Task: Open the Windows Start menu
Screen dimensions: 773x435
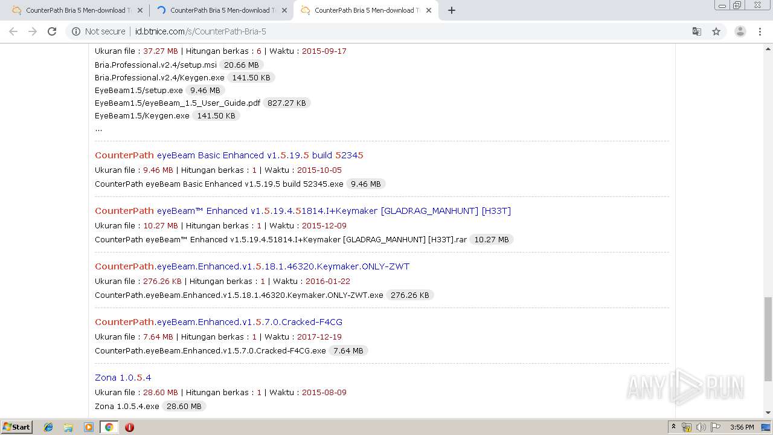Action: coord(17,427)
